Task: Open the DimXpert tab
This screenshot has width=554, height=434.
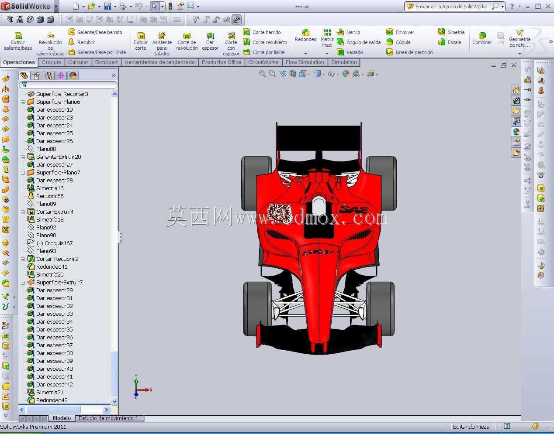Action: 106,62
